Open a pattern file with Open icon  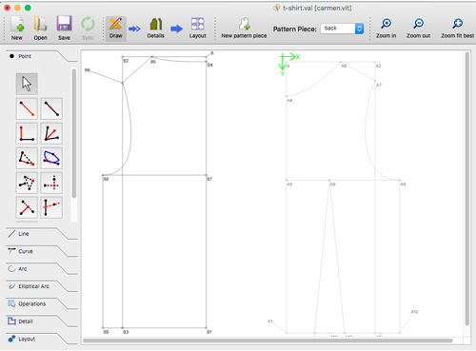[40, 29]
